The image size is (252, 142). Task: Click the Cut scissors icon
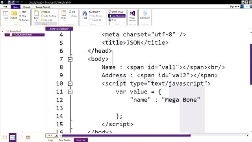70,12
